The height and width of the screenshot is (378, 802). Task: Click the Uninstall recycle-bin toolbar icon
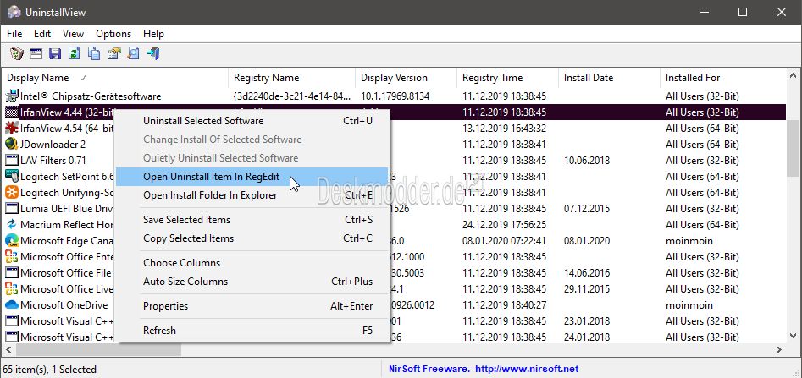coord(17,53)
